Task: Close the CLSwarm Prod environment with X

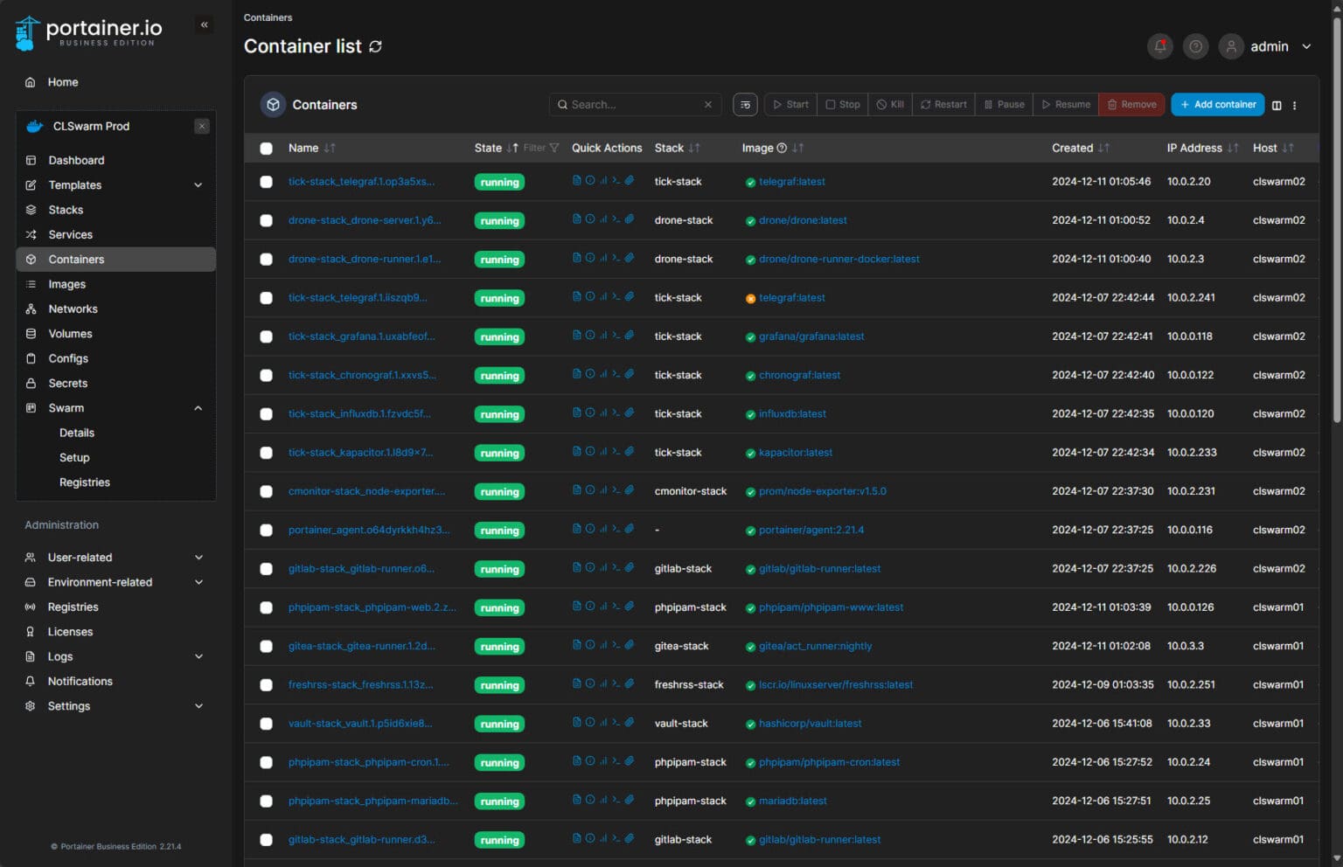Action: point(202,126)
